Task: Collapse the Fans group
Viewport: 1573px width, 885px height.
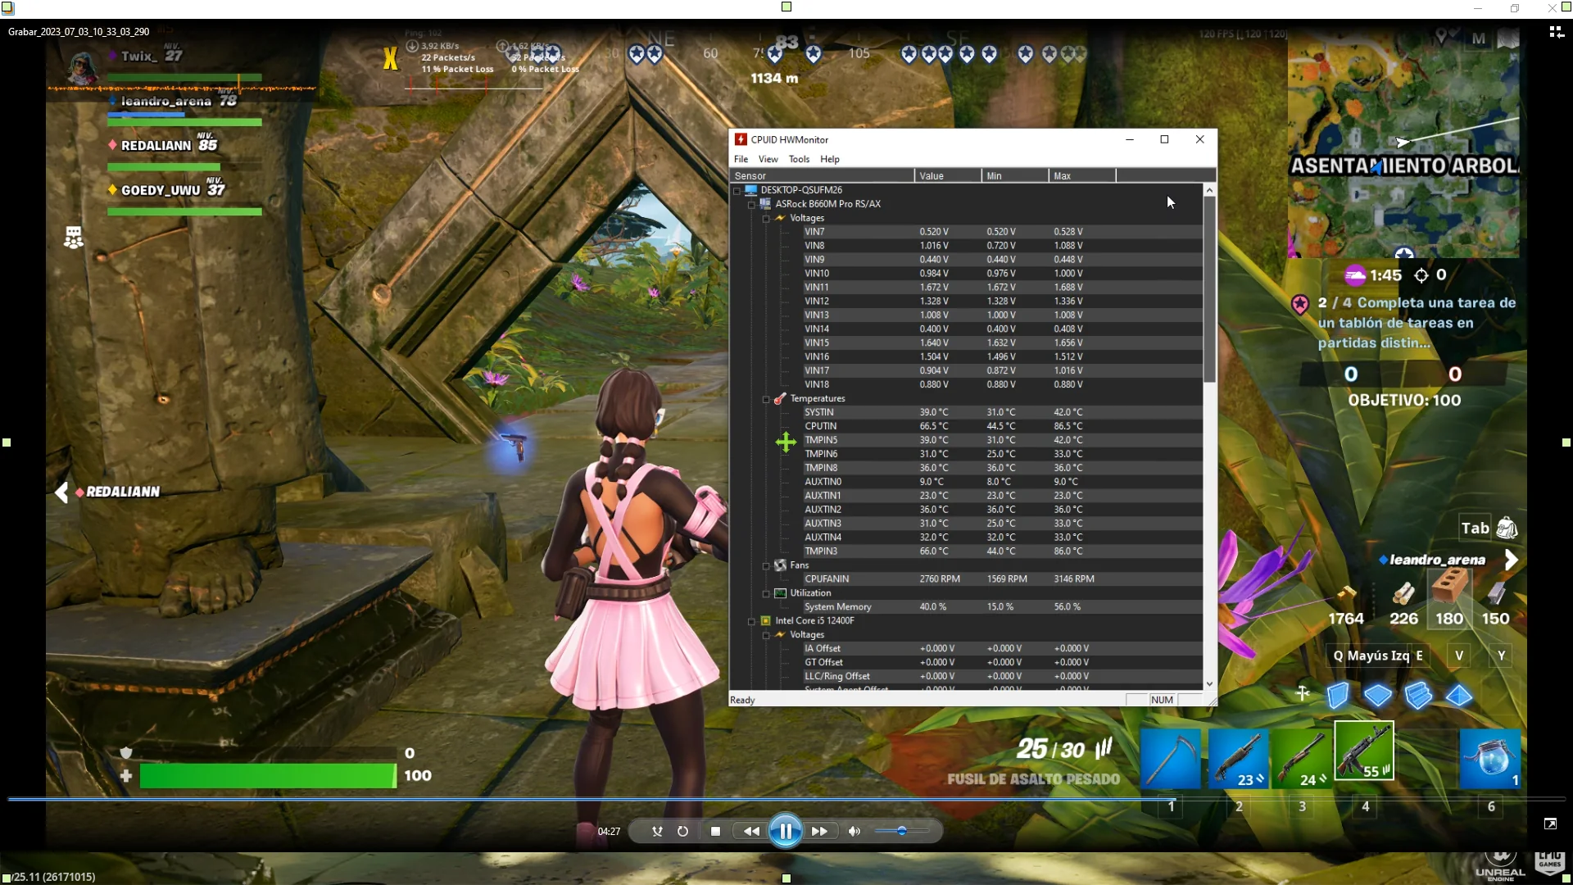Action: pyautogui.click(x=766, y=565)
